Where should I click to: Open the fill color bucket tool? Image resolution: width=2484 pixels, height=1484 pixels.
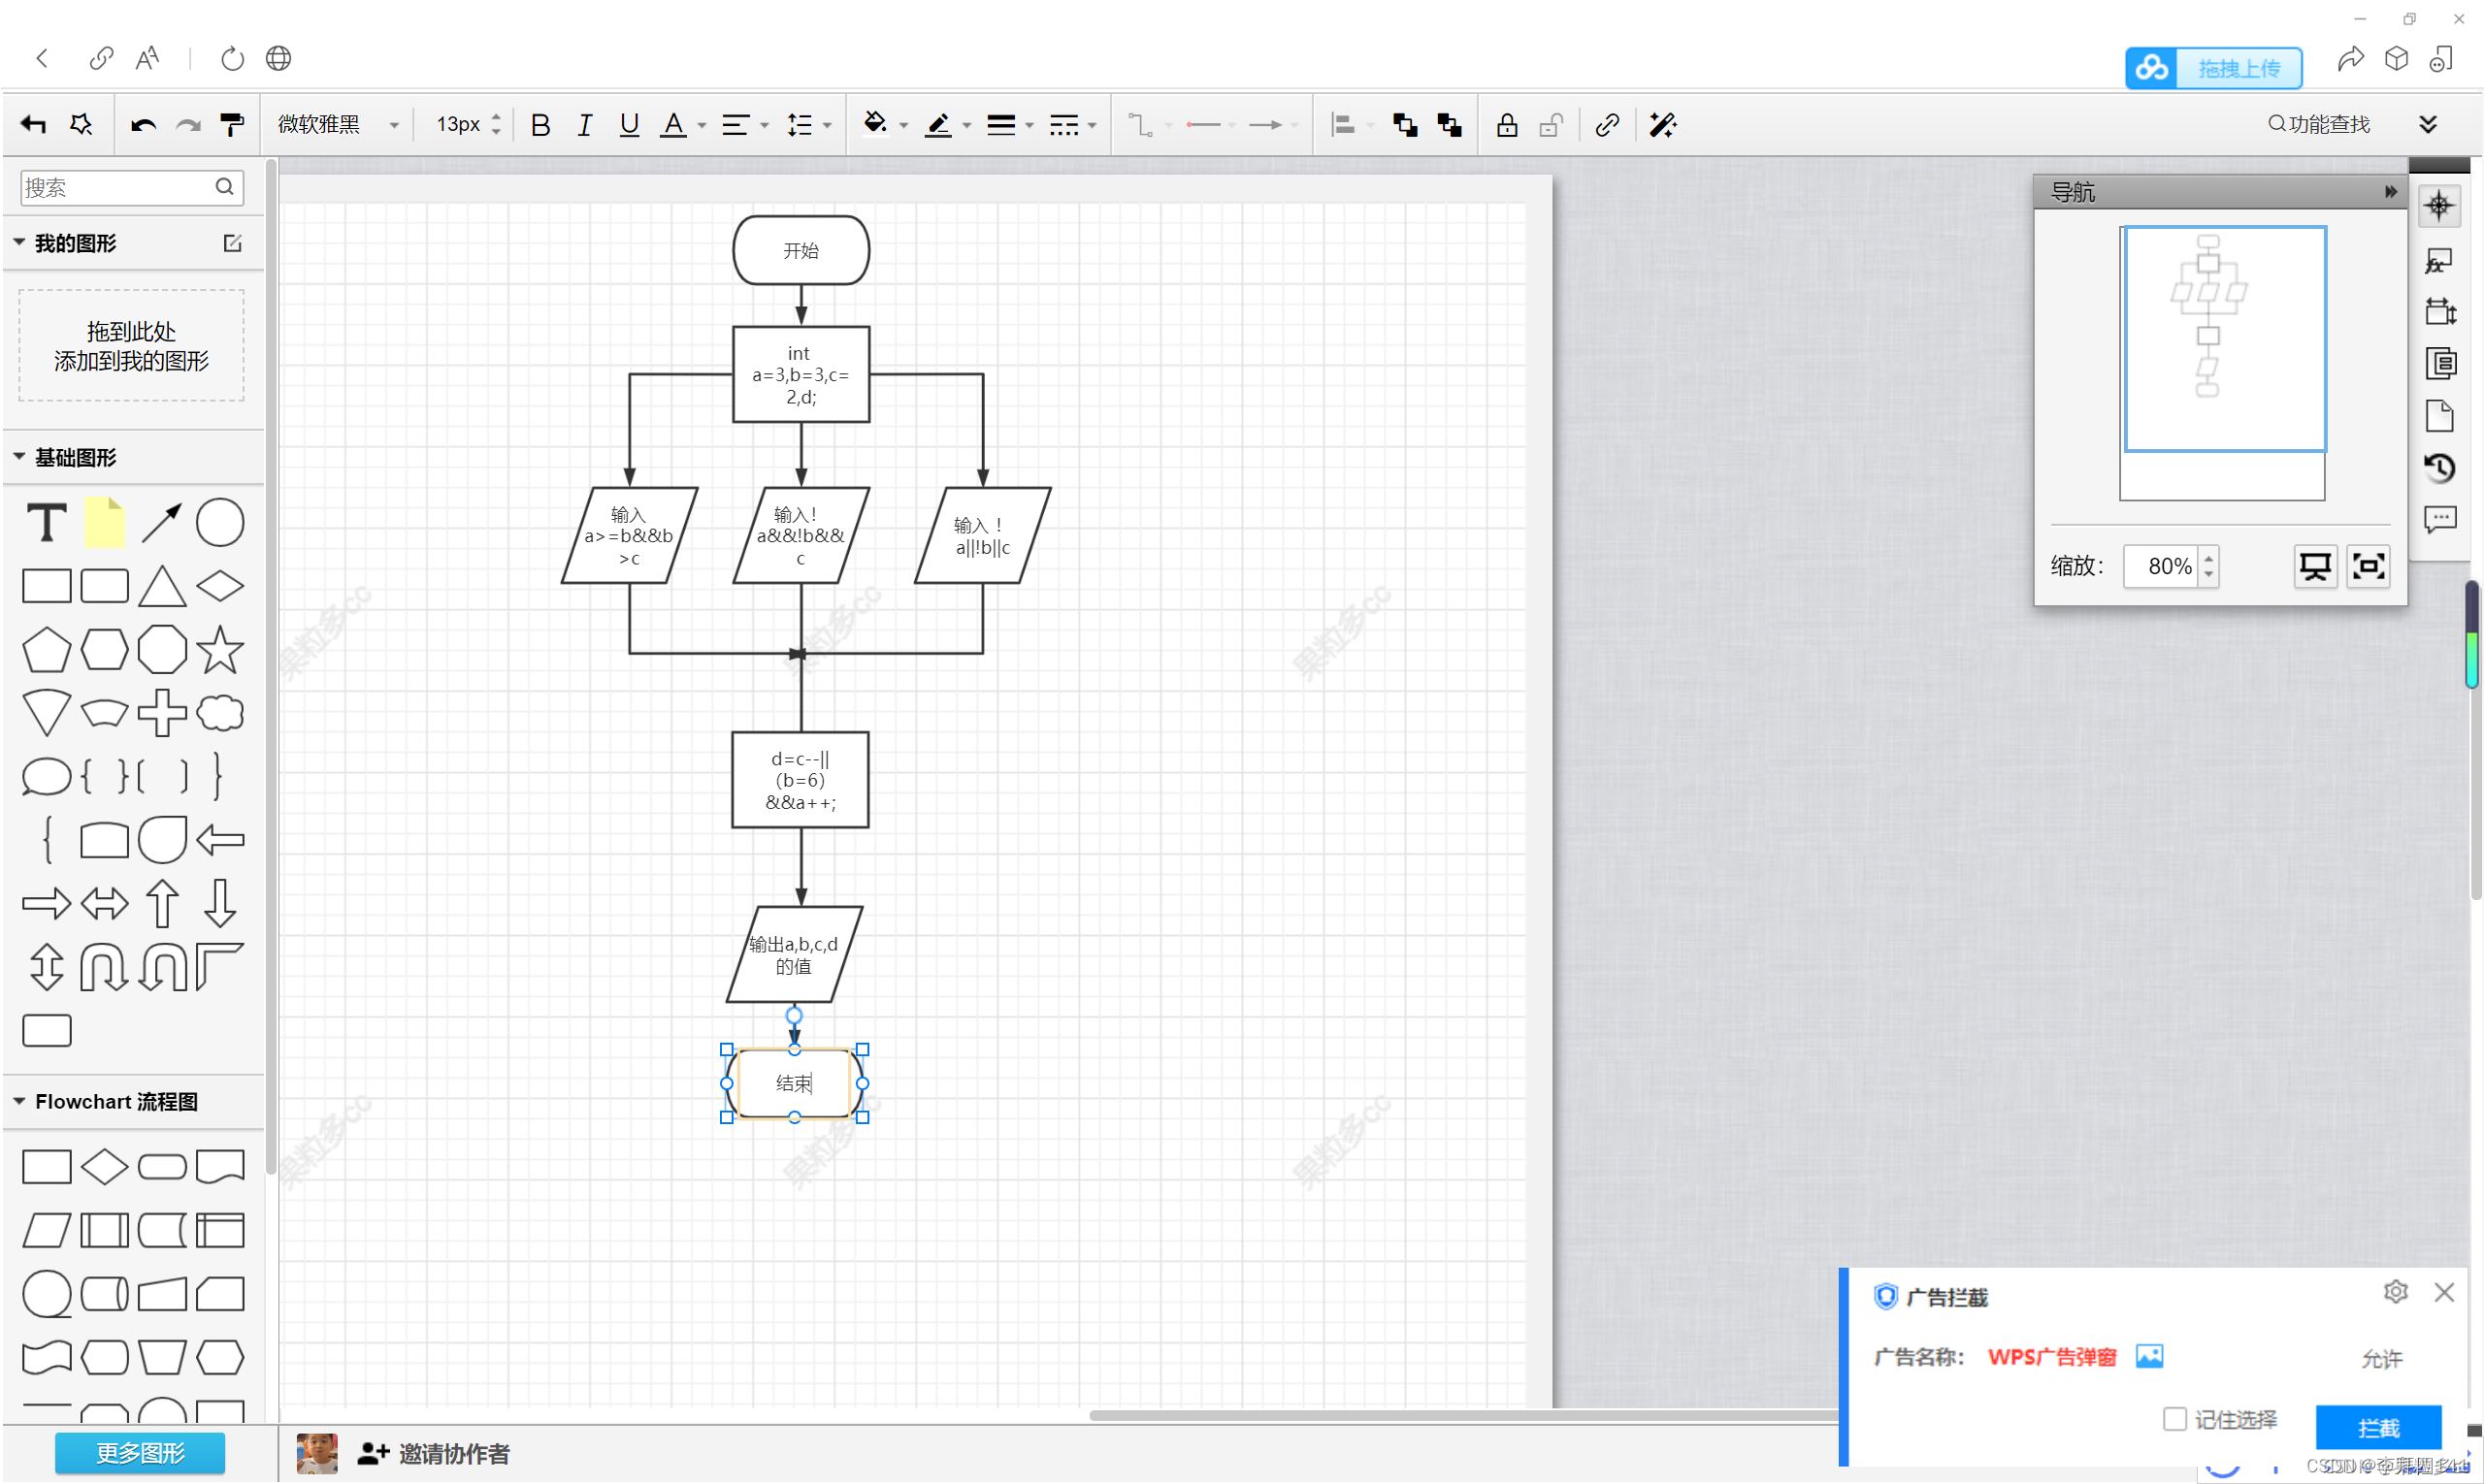click(x=875, y=124)
